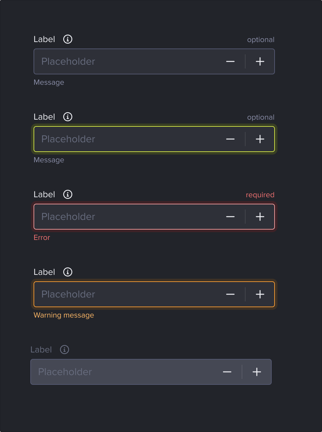Click info icon beside the dimmed disabled Label
Image resolution: width=322 pixels, height=432 pixels.
pyautogui.click(x=65, y=350)
